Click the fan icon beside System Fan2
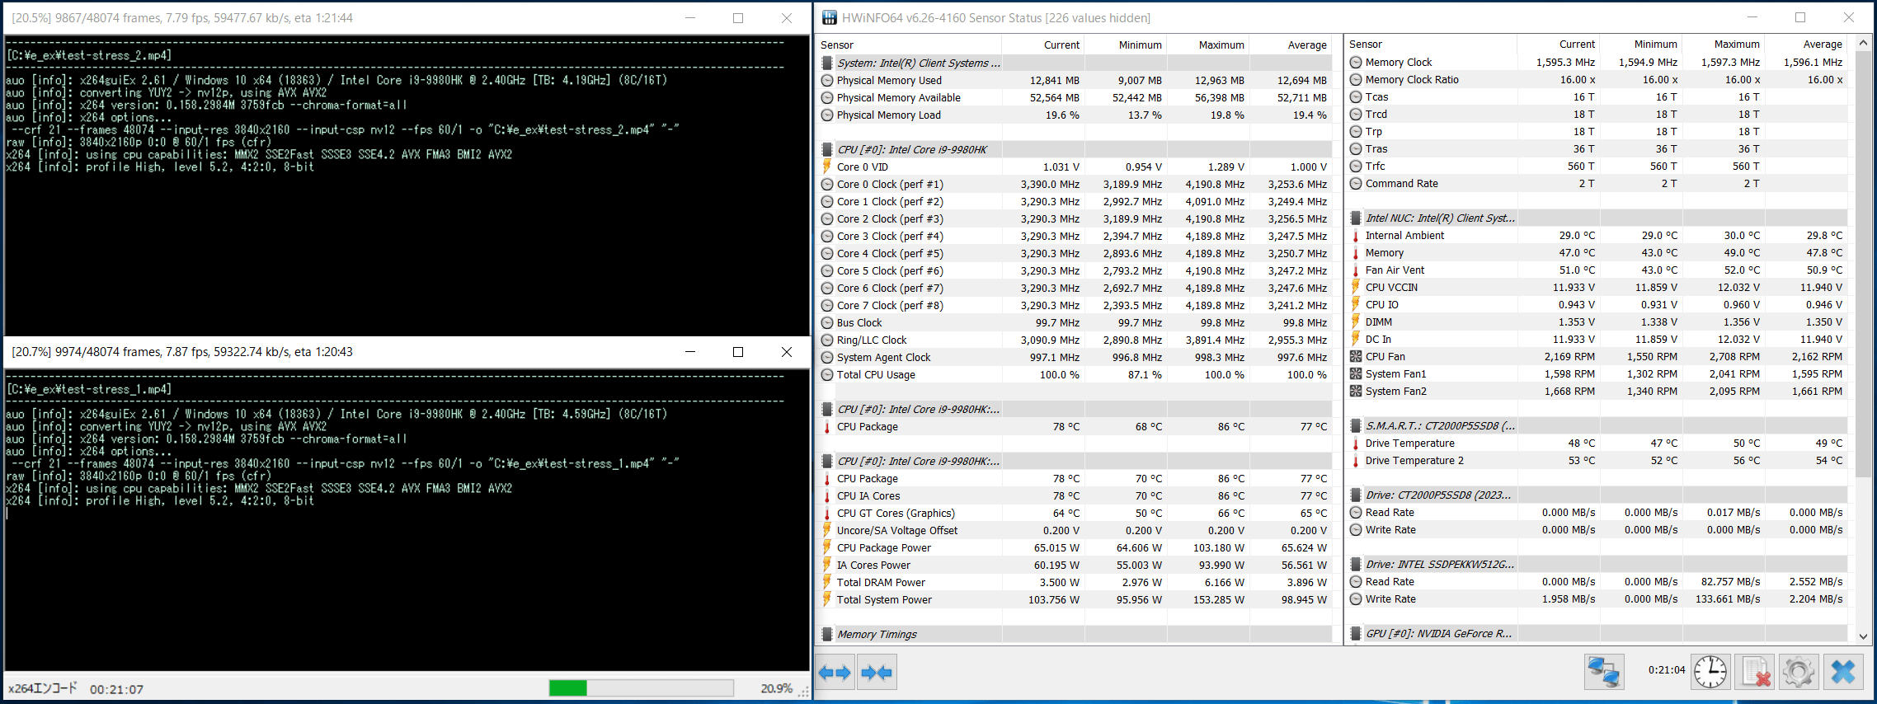The height and width of the screenshot is (704, 1877). 1355,391
